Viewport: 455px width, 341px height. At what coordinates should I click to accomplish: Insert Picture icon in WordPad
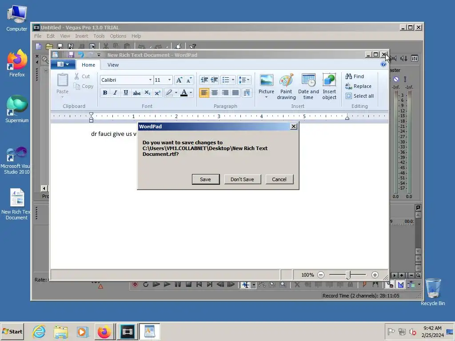coord(266,80)
